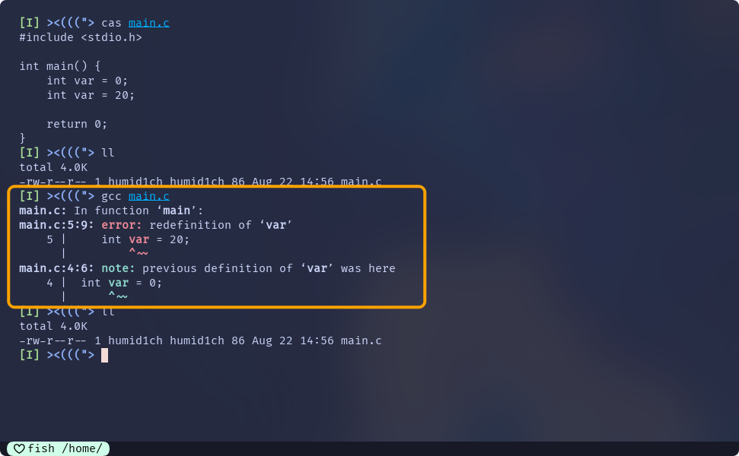
Task: Click the #include <stdio.h> line
Action: pyautogui.click(x=81, y=37)
